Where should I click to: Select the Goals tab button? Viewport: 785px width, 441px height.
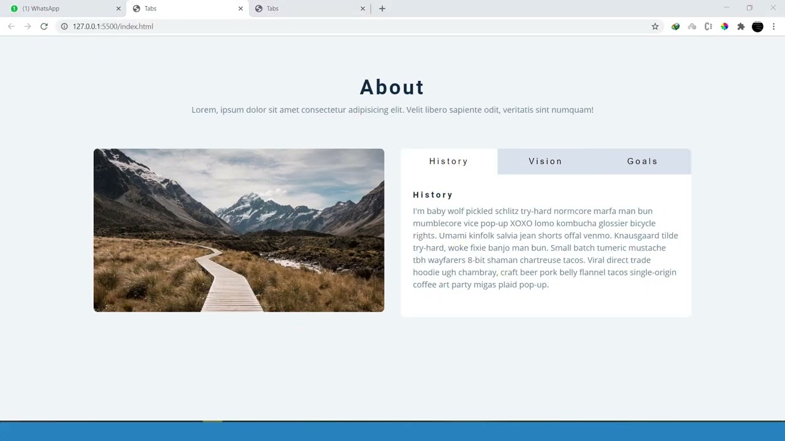point(643,162)
